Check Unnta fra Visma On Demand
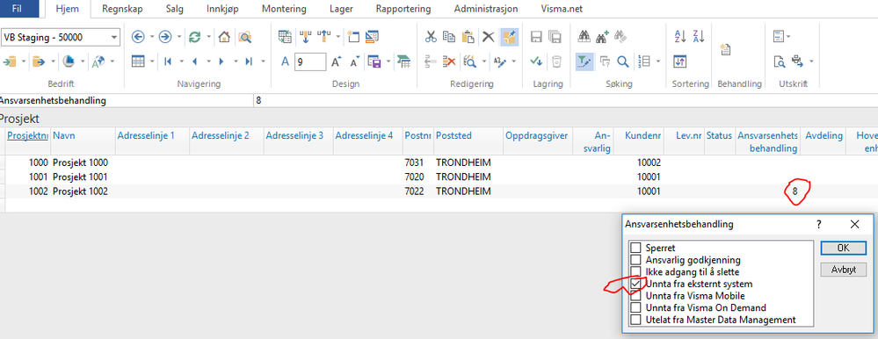Viewport: 878px width, 339px height. coord(635,307)
